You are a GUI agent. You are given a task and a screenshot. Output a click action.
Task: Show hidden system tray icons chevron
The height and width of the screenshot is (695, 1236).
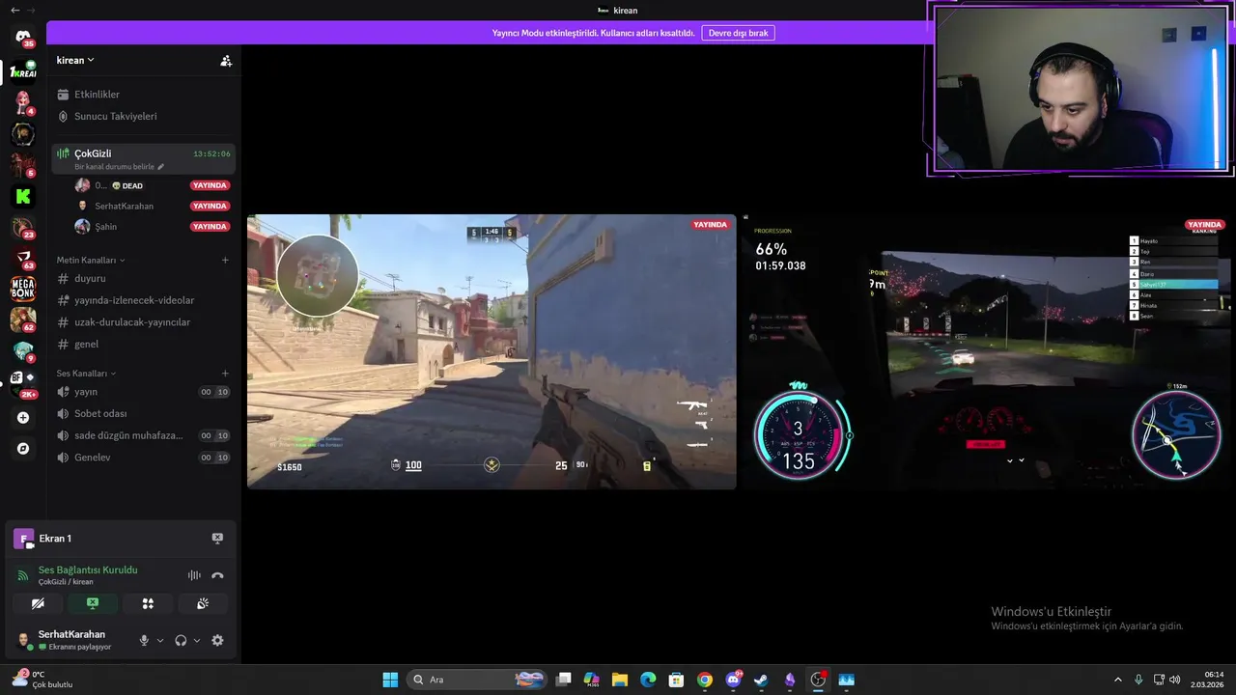1118,680
